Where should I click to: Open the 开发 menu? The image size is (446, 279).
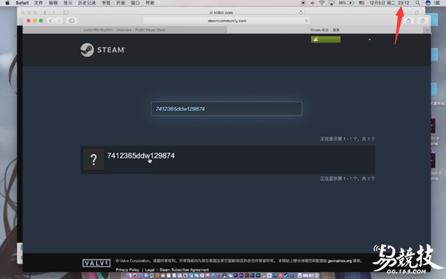tap(121, 3)
